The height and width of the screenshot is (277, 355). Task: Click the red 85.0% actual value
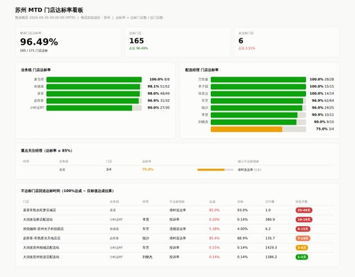(214, 210)
